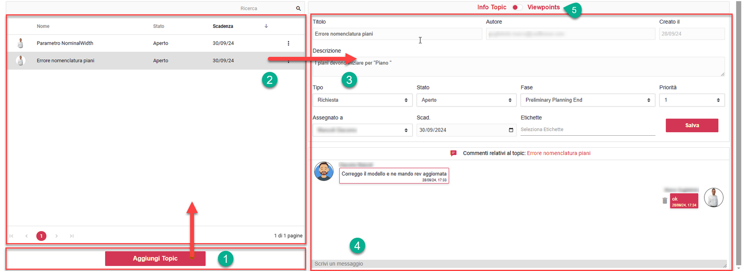Open options menu for Parametro NominalWidth row
742x271 pixels.
[288, 43]
